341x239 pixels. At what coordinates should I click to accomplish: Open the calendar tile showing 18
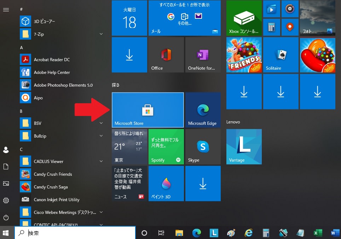[129, 18]
